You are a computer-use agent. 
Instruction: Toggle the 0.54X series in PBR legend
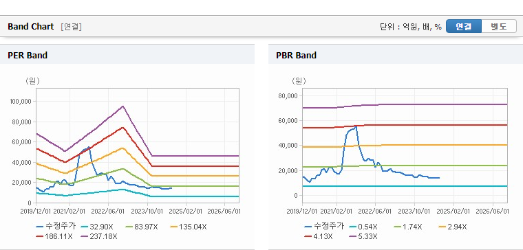(x=363, y=227)
